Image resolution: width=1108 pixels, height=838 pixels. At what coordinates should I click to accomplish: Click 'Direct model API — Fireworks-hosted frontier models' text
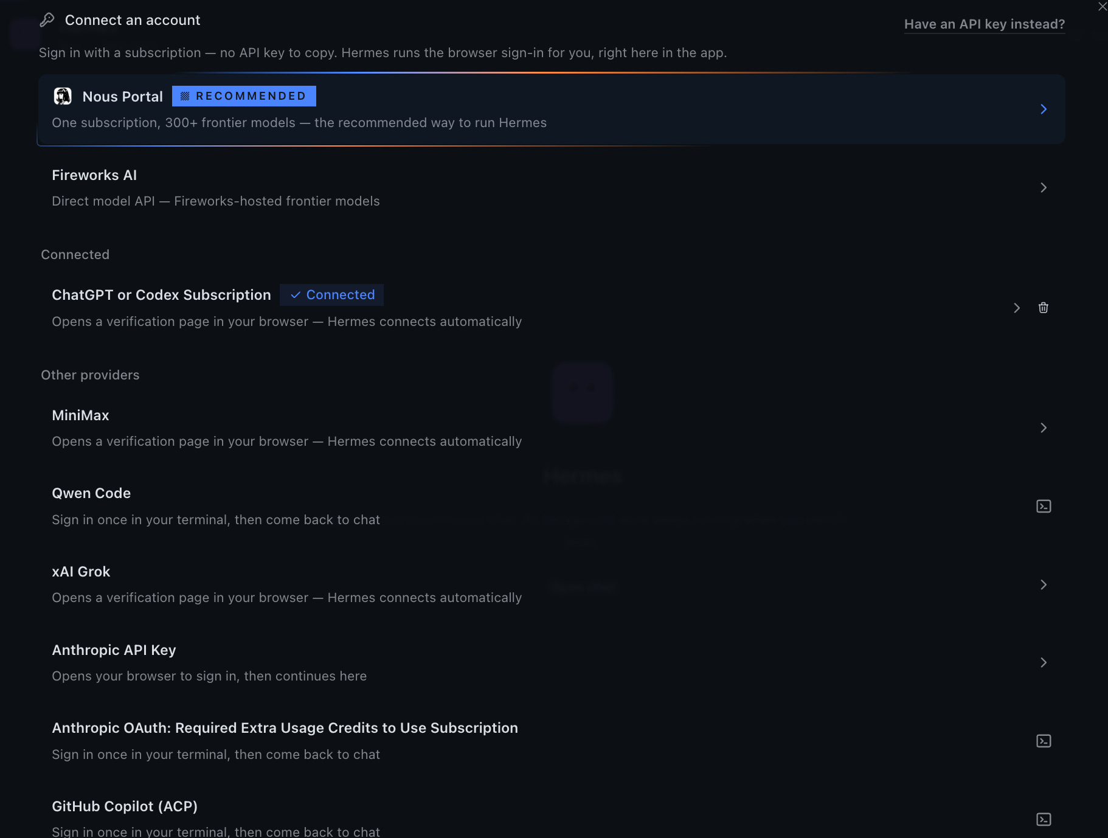[x=216, y=201]
